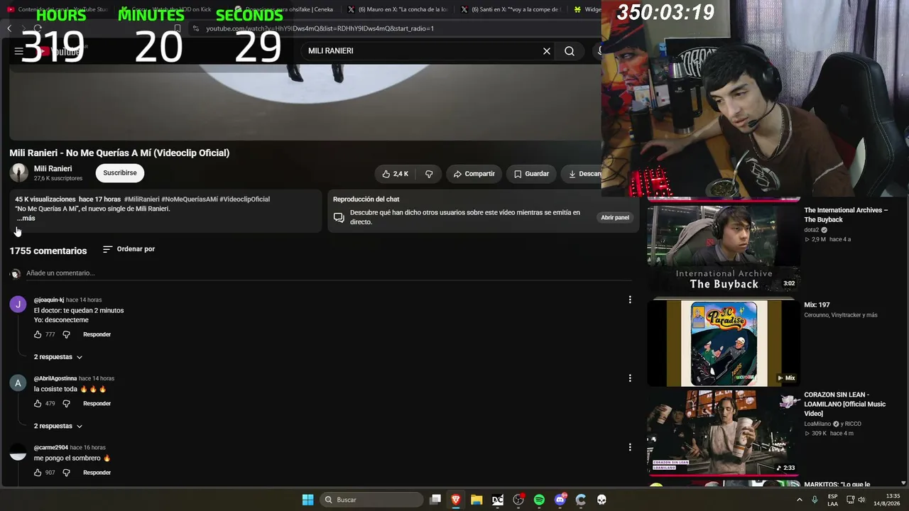The width and height of the screenshot is (909, 511).
Task: Click the #MiliRanieri hashtag
Action: point(142,199)
